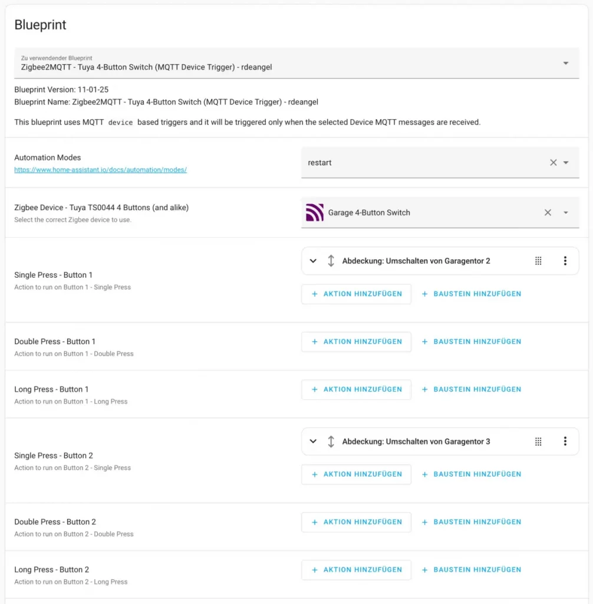Image resolution: width=593 pixels, height=604 pixels.
Task: Expand the Garagentor 2 toggle action
Action: coord(313,261)
